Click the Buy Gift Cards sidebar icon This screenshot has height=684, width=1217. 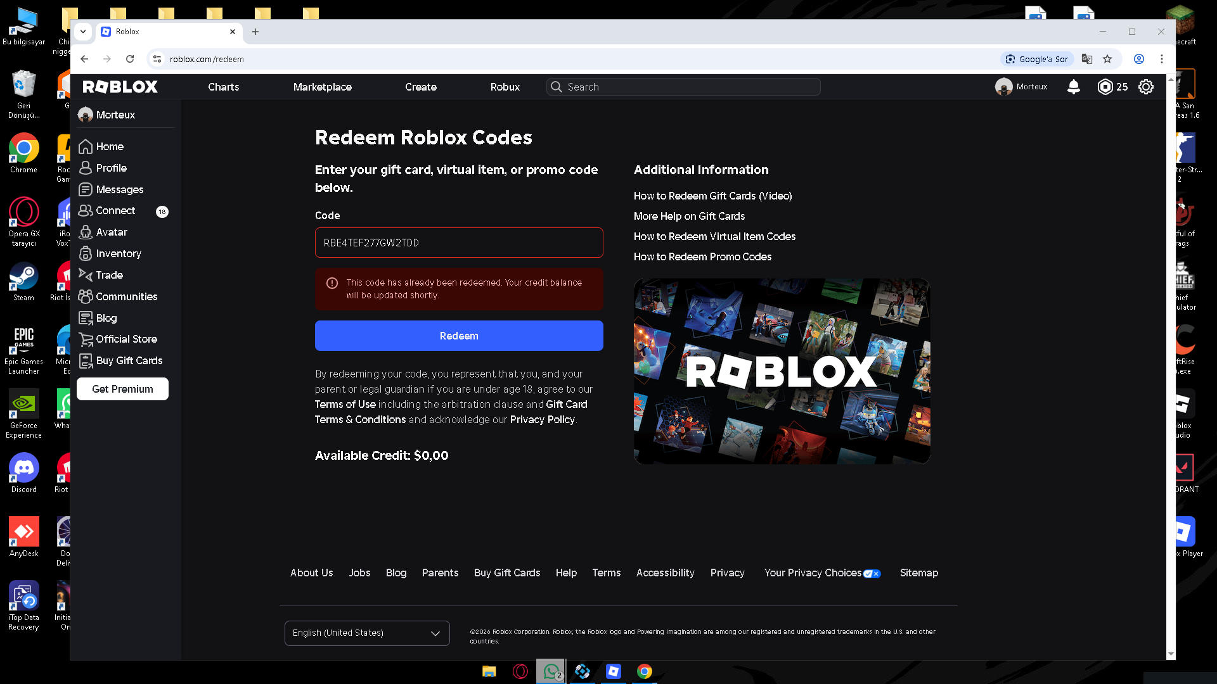click(x=86, y=361)
